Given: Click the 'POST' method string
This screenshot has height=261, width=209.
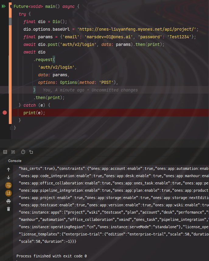Looking at the screenshot, I should coord(106,82).
